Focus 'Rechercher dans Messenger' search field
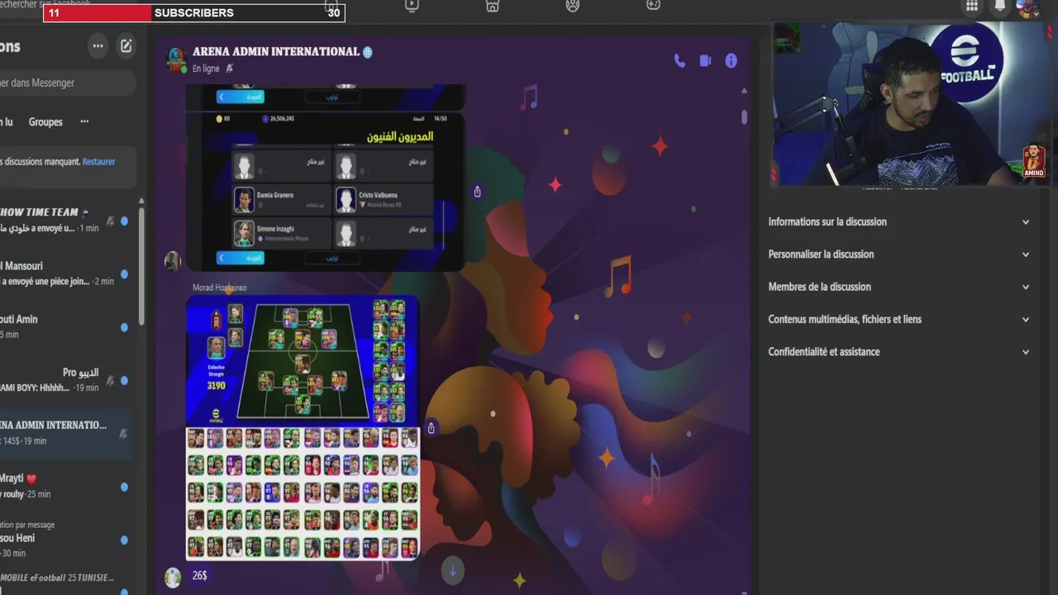Viewport: 1058px width, 595px height. pyautogui.click(x=66, y=83)
